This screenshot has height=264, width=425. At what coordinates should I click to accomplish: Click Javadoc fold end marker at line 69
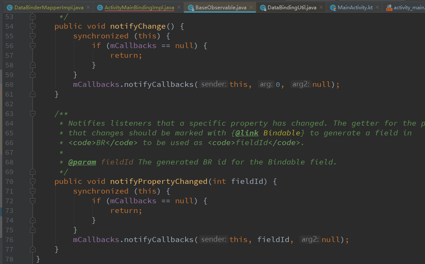point(32,172)
